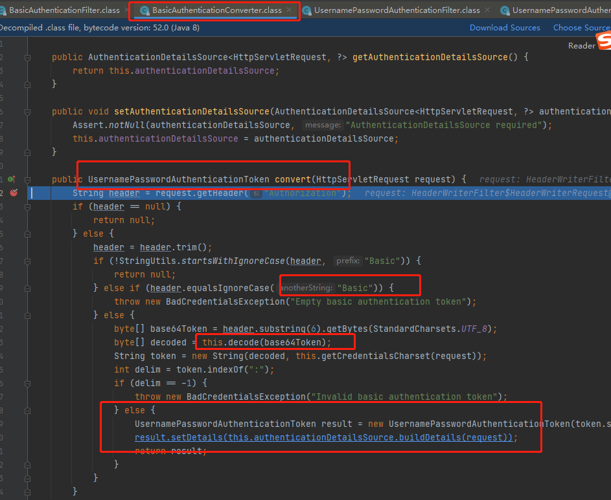Collapse the getAuthenticationDetailsSource method fold
The width and height of the screenshot is (611, 500).
click(27, 58)
